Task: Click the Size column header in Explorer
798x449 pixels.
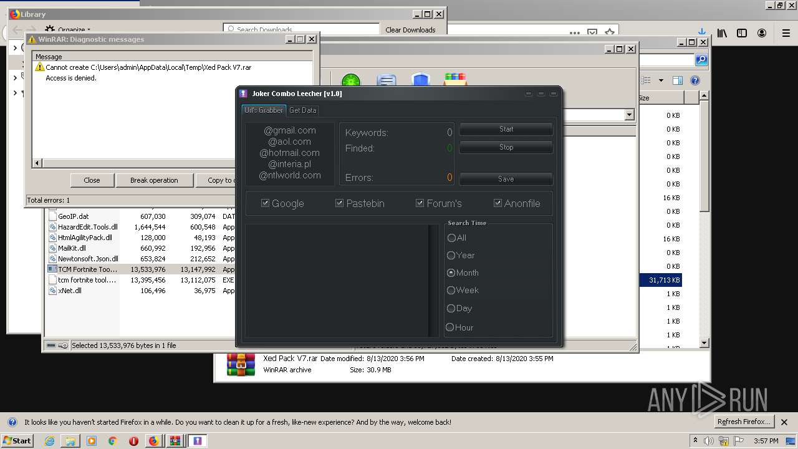Action: tap(660, 98)
